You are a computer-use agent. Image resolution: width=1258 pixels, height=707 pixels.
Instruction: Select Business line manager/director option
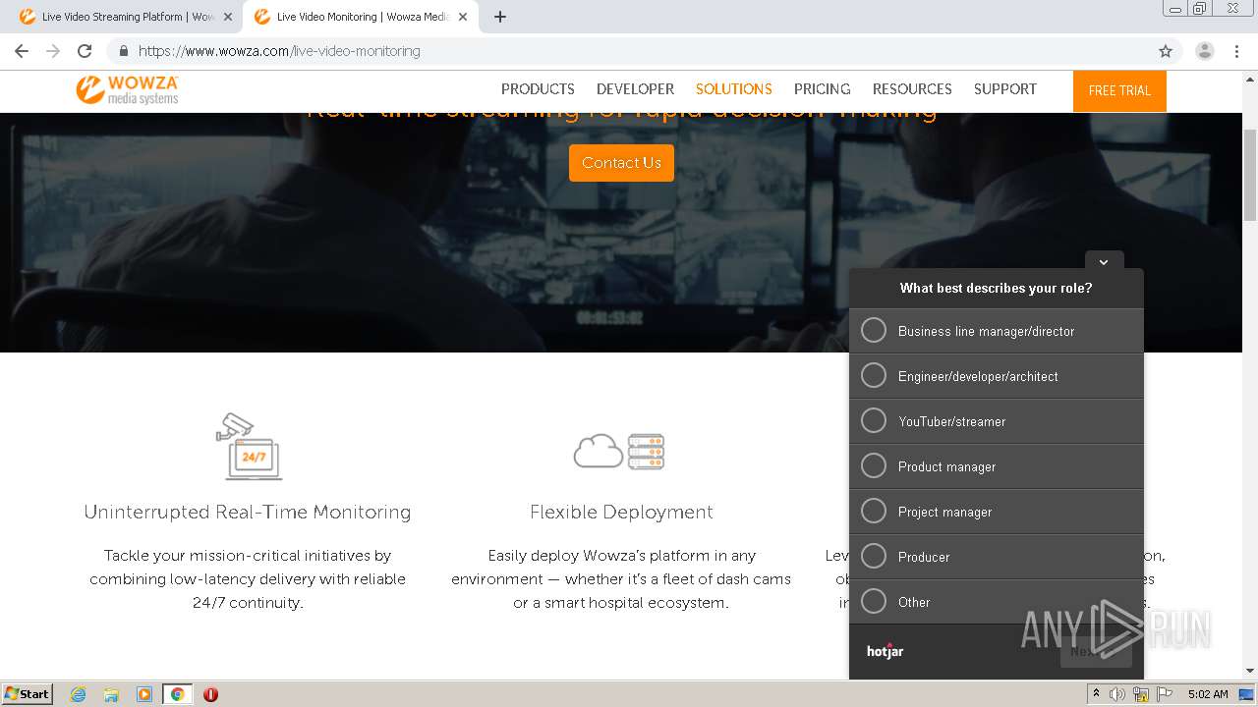click(997, 331)
